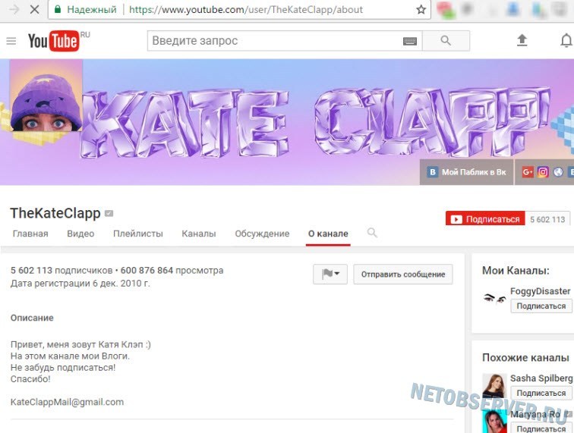Open Maryana Ro channel avatar
574x433 pixels.
tap(494, 422)
